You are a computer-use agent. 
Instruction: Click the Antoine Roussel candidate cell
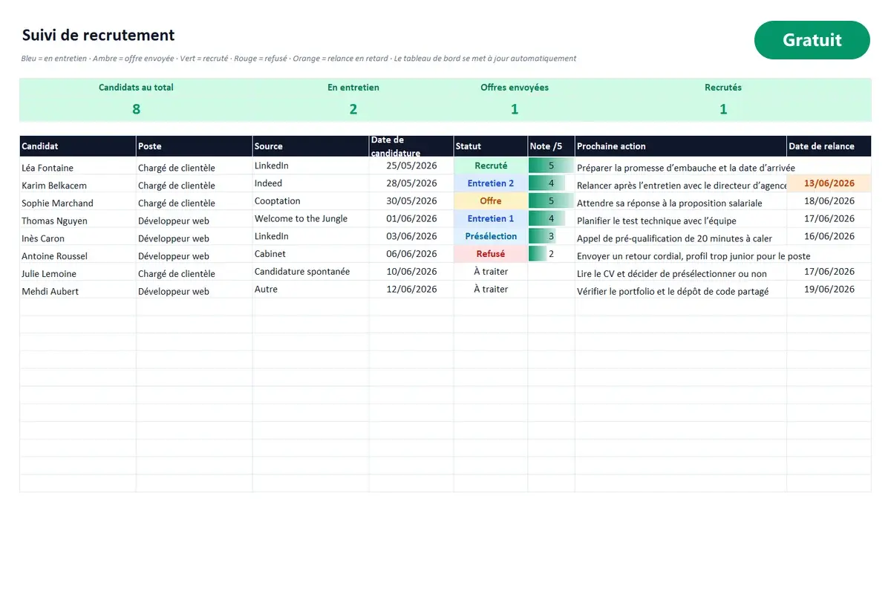(78, 255)
